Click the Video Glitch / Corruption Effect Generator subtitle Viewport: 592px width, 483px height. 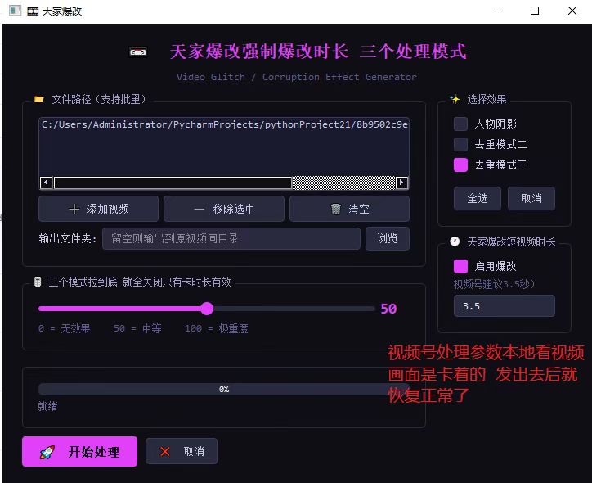(x=297, y=77)
